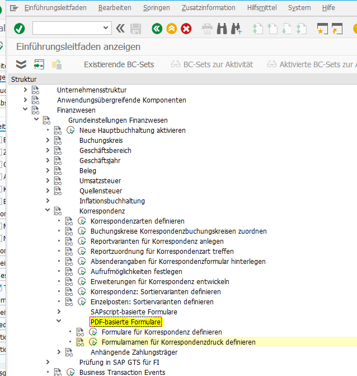Image resolution: width=357 pixels, height=376 pixels.
Task: Click the Generate Shortcut icon
Action: tap(337, 29)
